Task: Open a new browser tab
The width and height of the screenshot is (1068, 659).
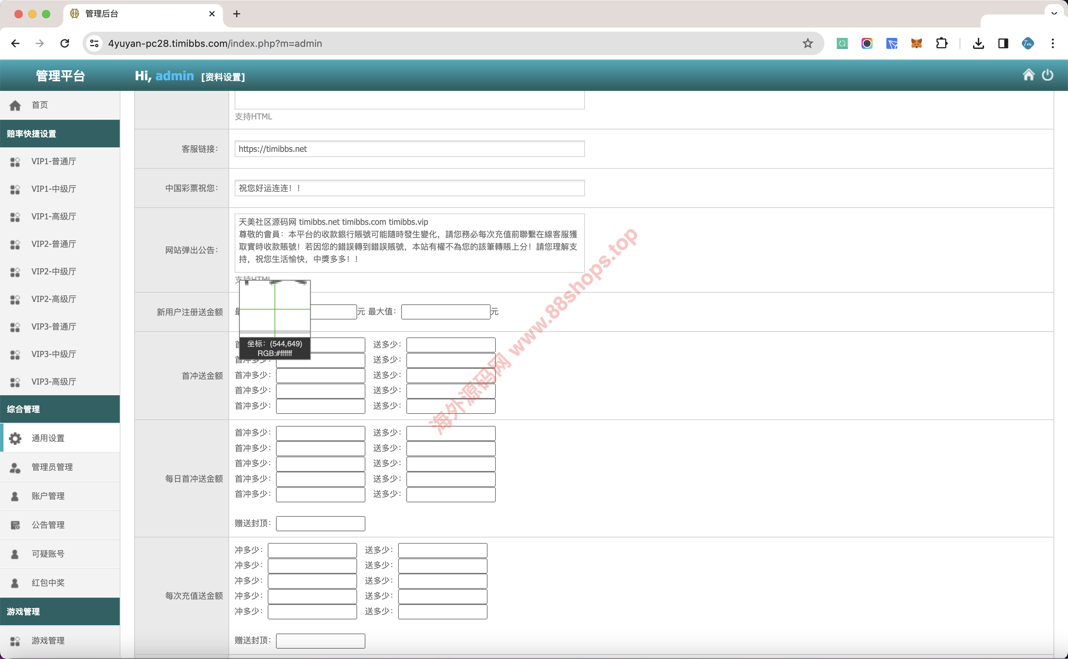Action: click(236, 13)
